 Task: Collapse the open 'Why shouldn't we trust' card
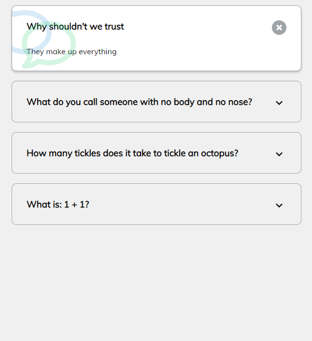point(279,28)
